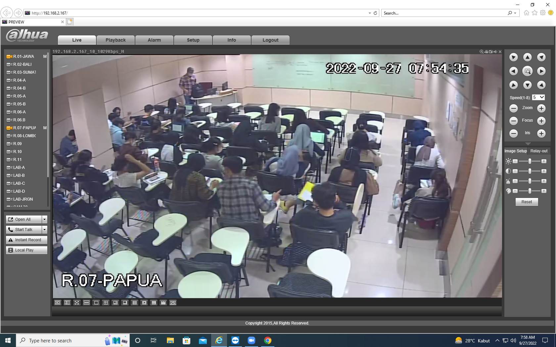
Task: Expand the PTZ panel arrow below Iris
Action: click(528, 144)
